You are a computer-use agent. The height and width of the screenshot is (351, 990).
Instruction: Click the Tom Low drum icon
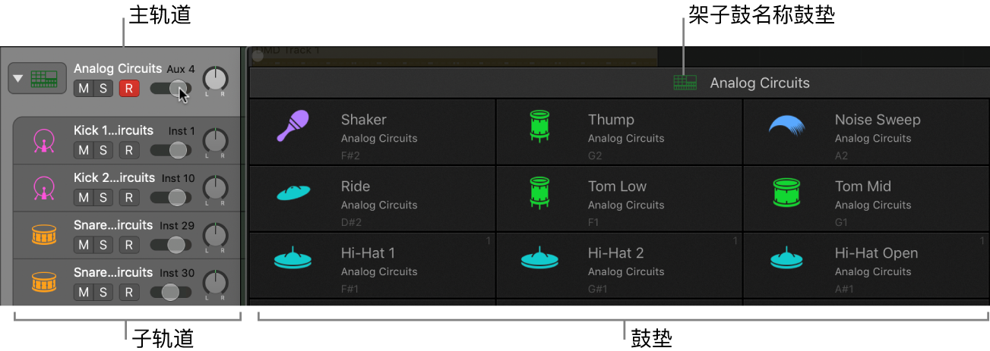(539, 193)
